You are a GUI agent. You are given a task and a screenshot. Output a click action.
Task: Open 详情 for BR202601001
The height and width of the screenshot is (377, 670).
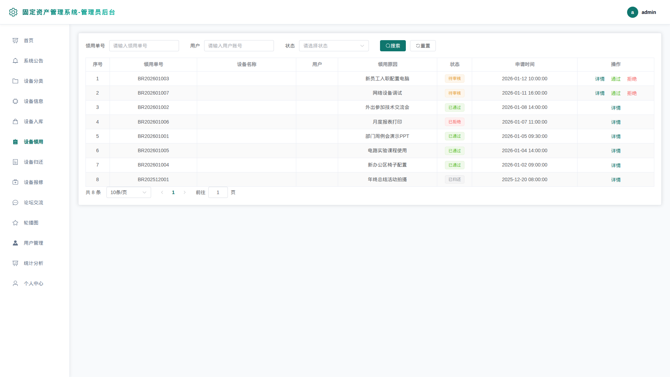click(x=616, y=136)
